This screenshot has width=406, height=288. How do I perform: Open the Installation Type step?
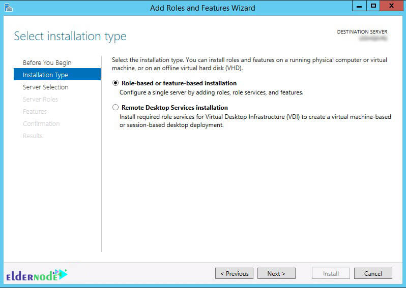click(57, 75)
